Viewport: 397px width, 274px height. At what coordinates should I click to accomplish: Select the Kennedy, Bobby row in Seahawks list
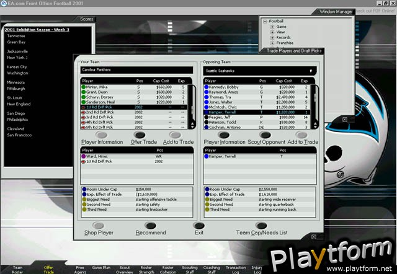coord(257,87)
